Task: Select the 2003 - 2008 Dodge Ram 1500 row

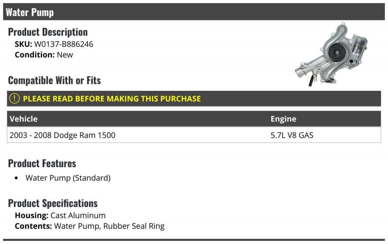Action: [x=194, y=135]
